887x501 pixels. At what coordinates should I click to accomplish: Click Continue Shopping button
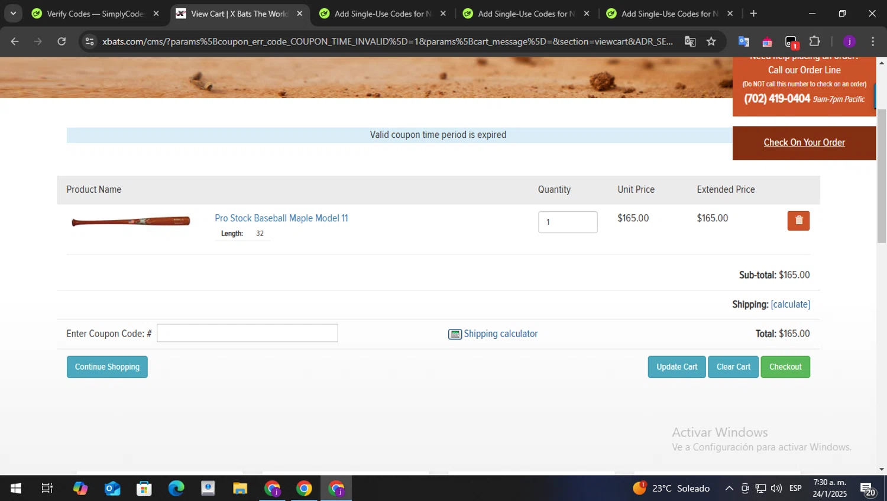(x=107, y=367)
